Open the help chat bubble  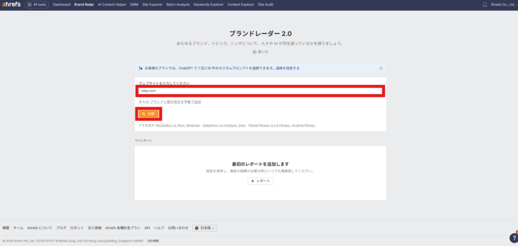514,237
